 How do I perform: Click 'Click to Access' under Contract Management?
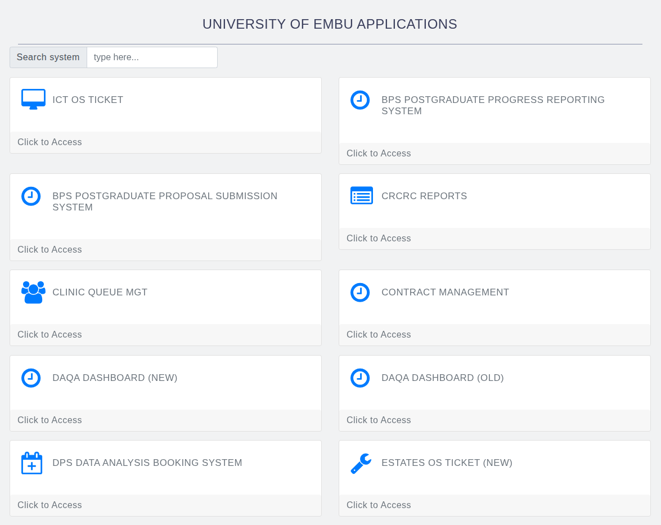click(379, 334)
